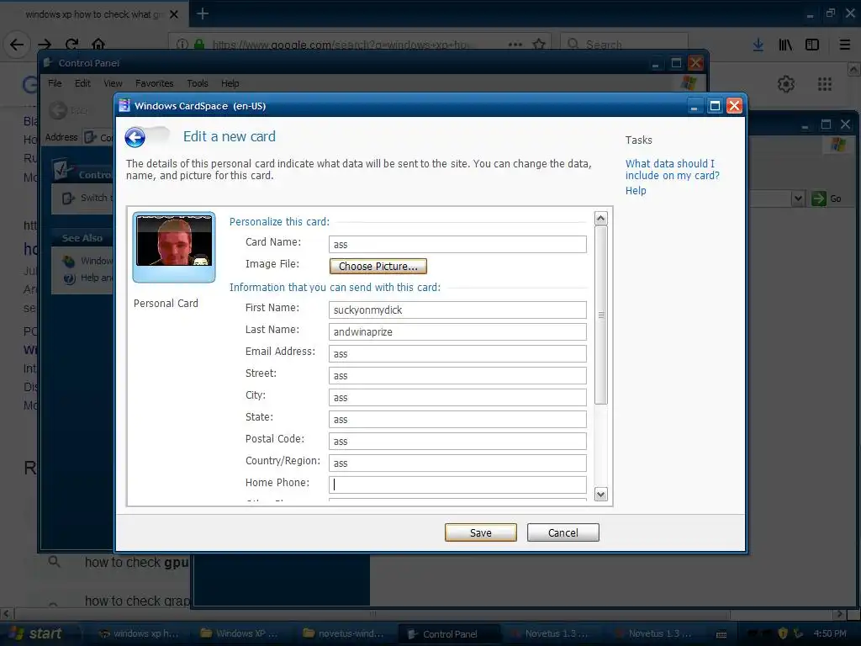Click the browser home icon
Image resolution: width=861 pixels, height=646 pixels.
click(x=98, y=44)
